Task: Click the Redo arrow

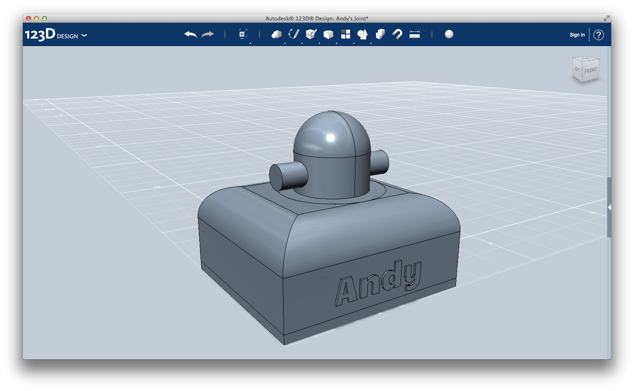Action: (208, 34)
